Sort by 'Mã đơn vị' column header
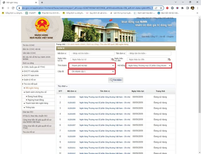The height and width of the screenshot is (154, 201). coord(72,91)
